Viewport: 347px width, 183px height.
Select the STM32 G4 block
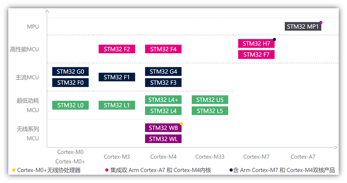pos(163,71)
